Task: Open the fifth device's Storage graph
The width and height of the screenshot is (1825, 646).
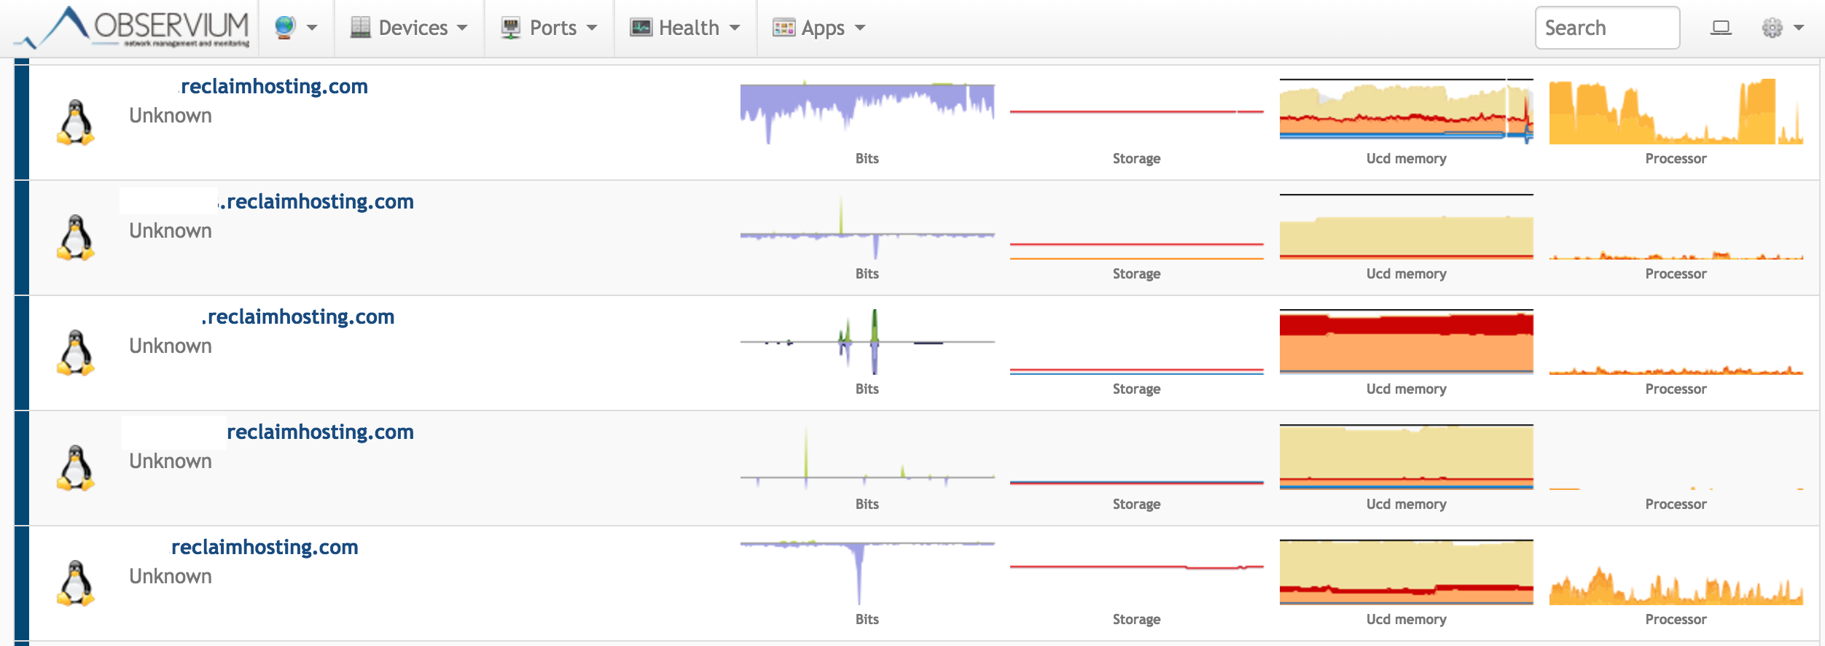Action: click(x=1137, y=572)
